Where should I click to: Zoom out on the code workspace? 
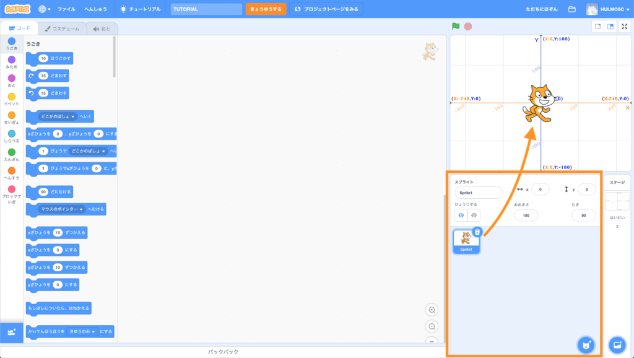point(432,326)
